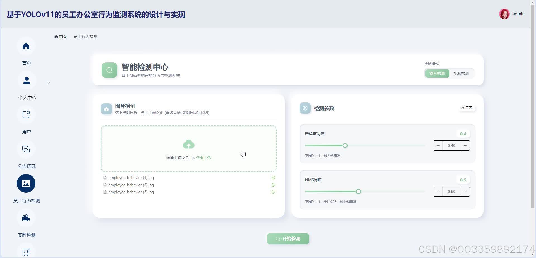Go to 首页 in breadcrumb
The image size is (536, 258).
point(63,37)
